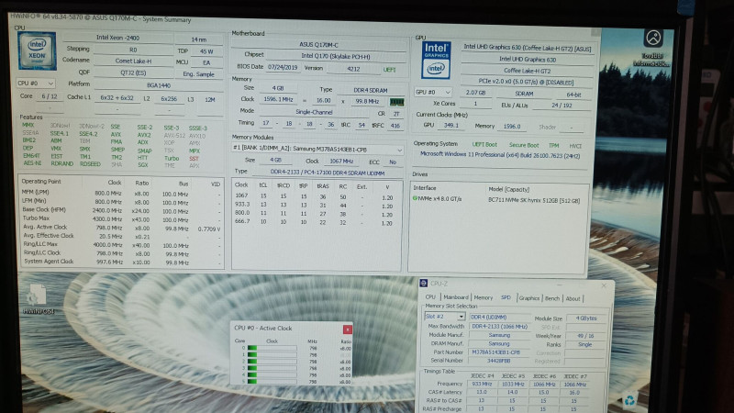Click the Part Number M378A5143EB1-CPB field in CPU-Z
The height and width of the screenshot is (413, 734).
499,352
